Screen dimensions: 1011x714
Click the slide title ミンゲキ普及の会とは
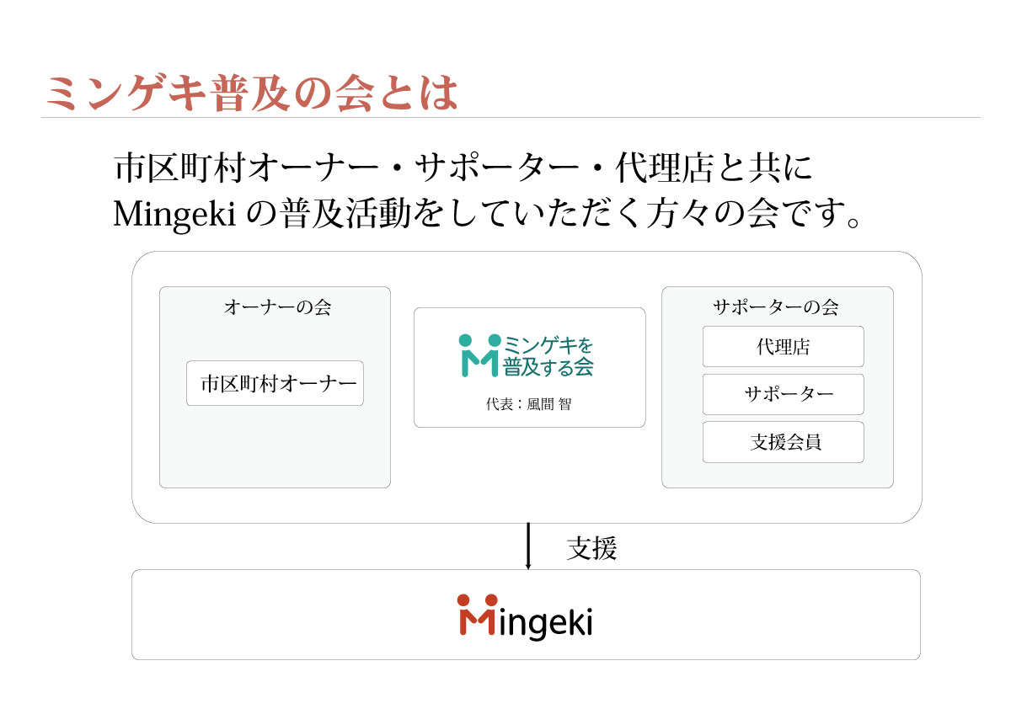[252, 93]
